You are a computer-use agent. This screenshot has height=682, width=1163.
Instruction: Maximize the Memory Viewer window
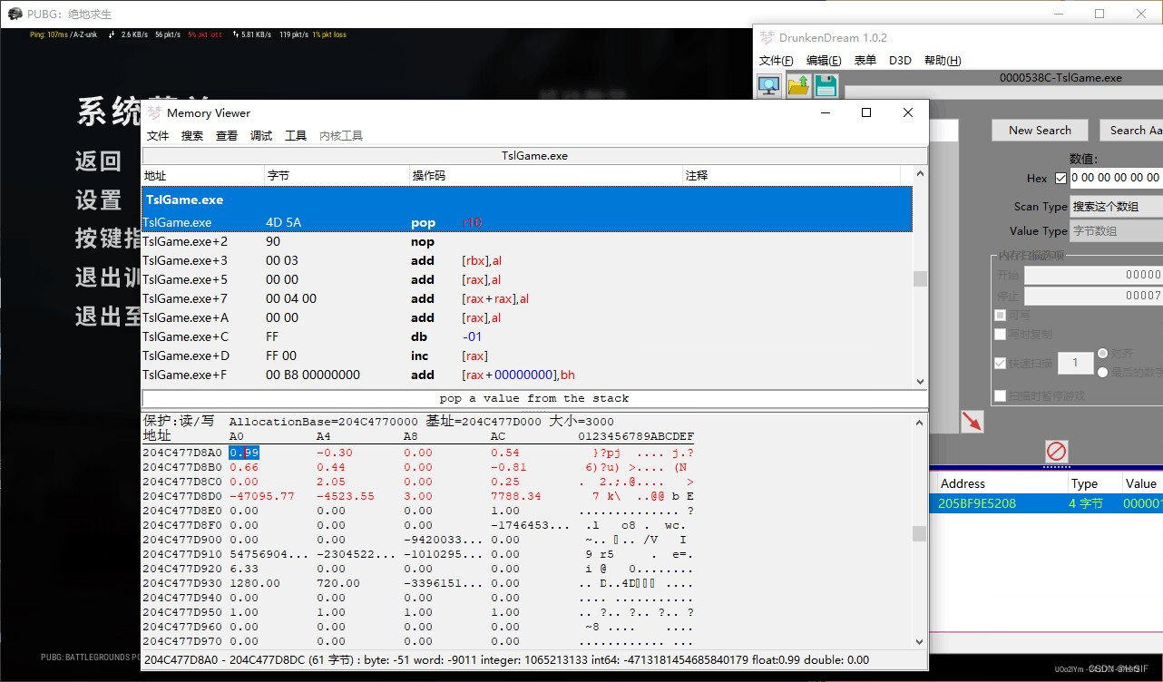[866, 112]
